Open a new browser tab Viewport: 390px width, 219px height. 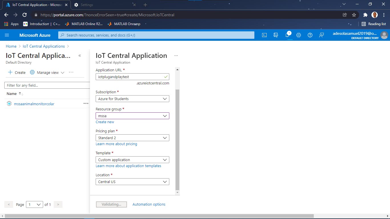[x=145, y=5]
